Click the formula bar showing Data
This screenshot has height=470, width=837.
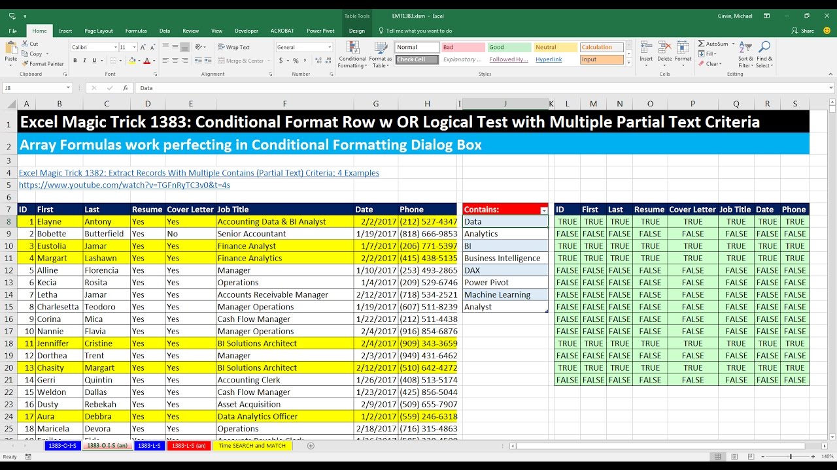[484, 87]
